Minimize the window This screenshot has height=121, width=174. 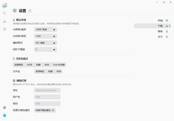(157, 2)
